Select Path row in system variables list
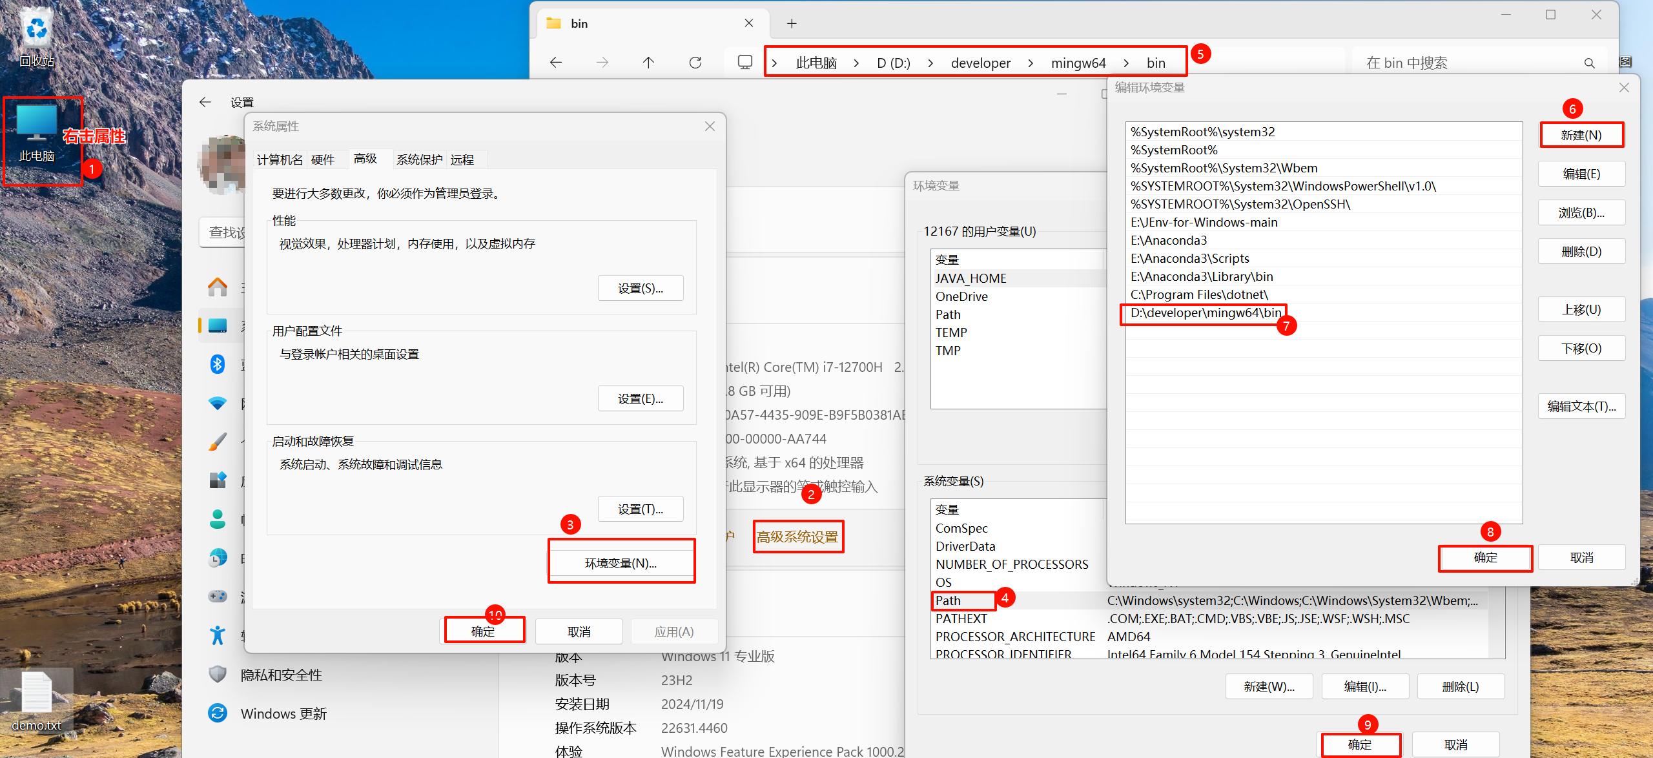The height and width of the screenshot is (758, 1653). (x=1211, y=600)
